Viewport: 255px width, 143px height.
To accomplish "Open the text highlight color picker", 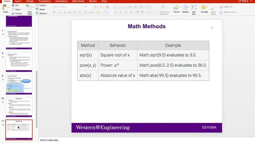I will click(99, 12).
